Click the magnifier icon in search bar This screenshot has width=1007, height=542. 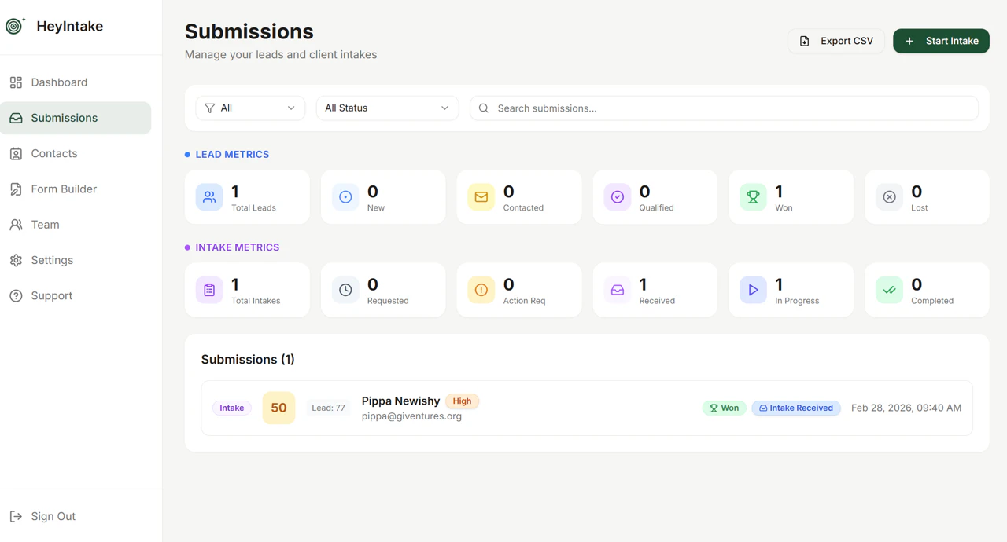click(484, 108)
